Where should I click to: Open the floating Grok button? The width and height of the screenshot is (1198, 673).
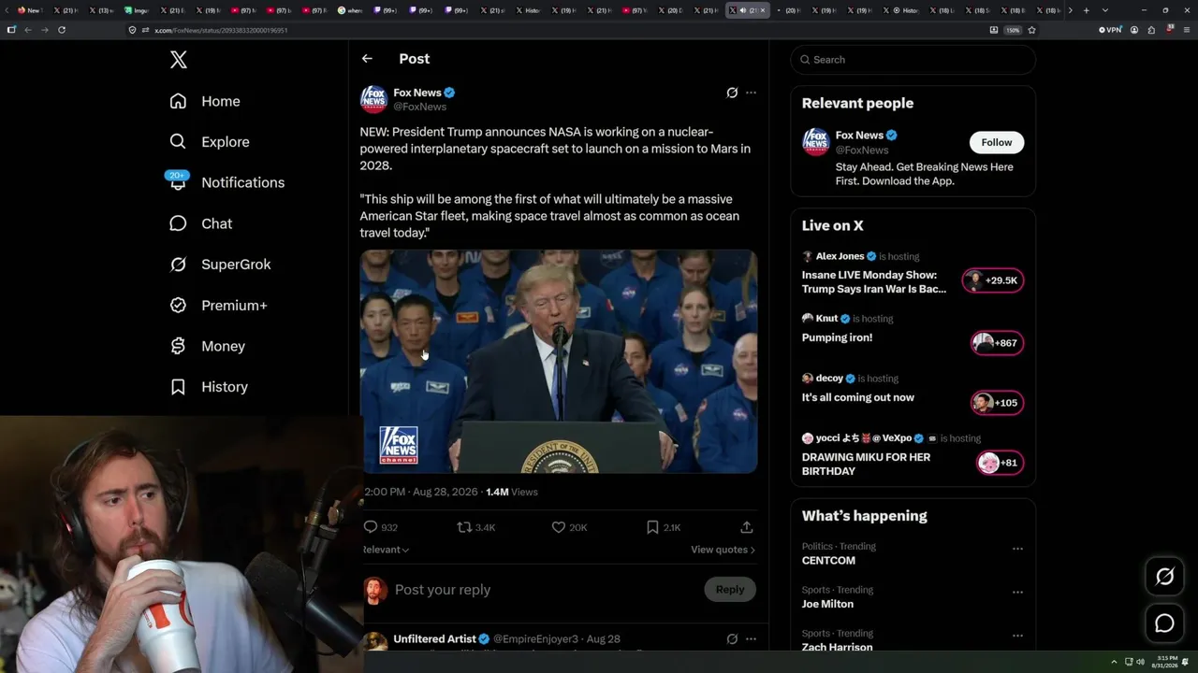tap(1164, 577)
